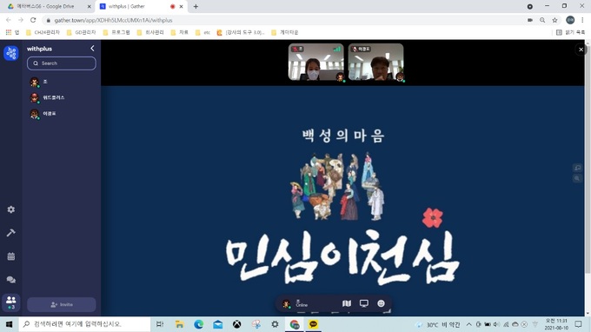The image size is (591, 332).
Task: Select the man's video tile
Action: tap(375, 62)
